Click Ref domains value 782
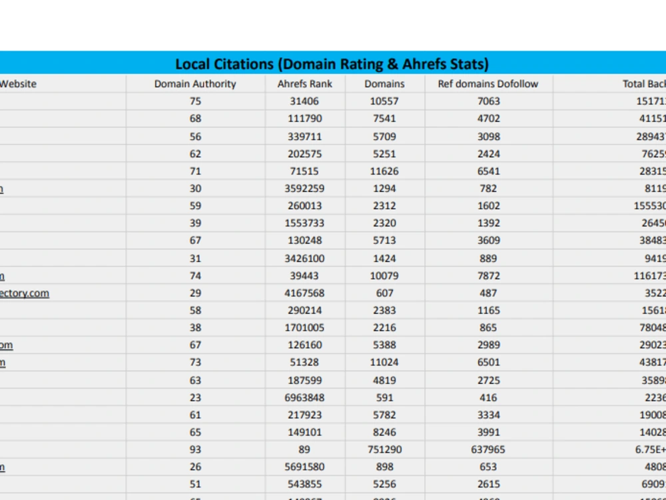The width and height of the screenshot is (666, 500). (x=488, y=189)
